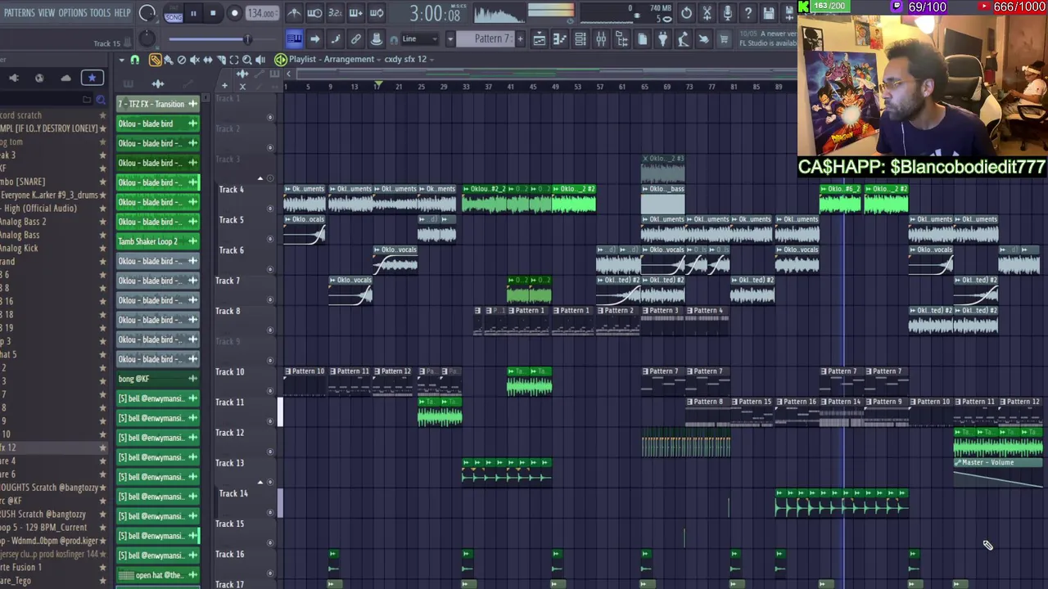
Task: Mute Track 7 using its dot
Action: 270,299
